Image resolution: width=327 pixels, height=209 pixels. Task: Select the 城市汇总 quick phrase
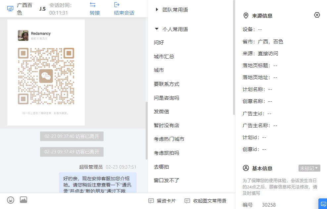(164, 57)
